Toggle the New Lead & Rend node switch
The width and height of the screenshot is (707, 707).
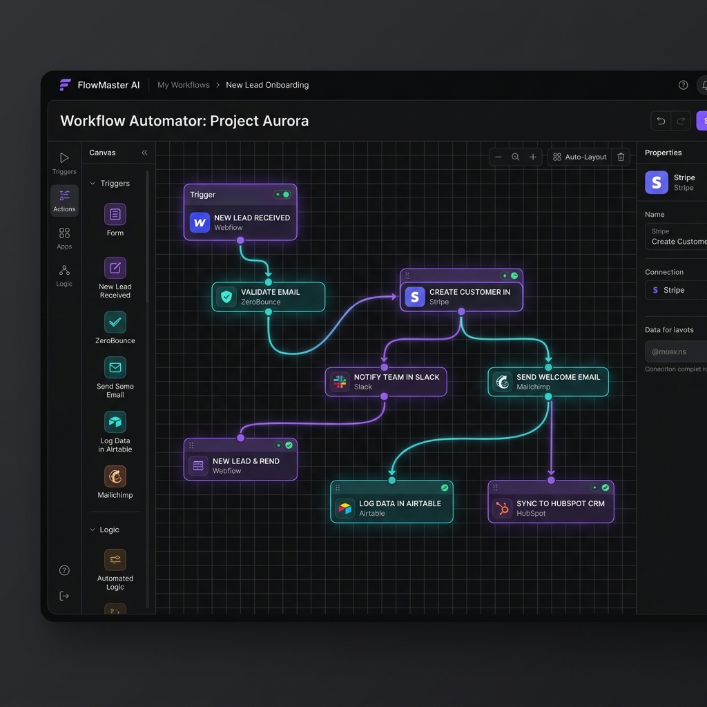(x=284, y=445)
